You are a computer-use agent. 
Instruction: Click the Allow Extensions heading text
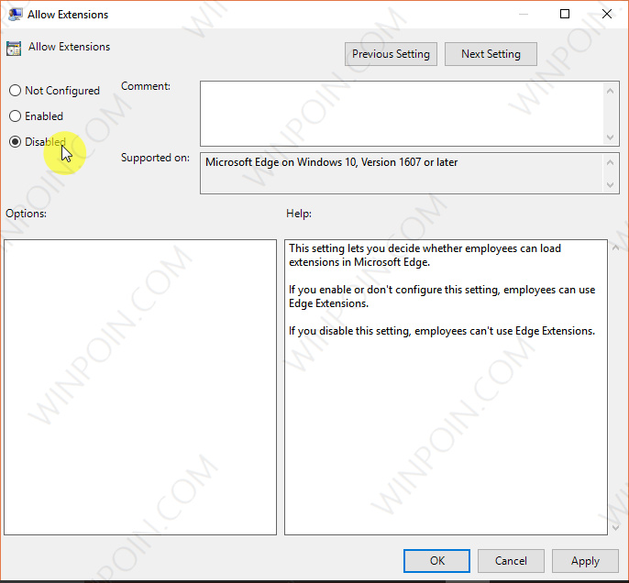pyautogui.click(x=69, y=47)
